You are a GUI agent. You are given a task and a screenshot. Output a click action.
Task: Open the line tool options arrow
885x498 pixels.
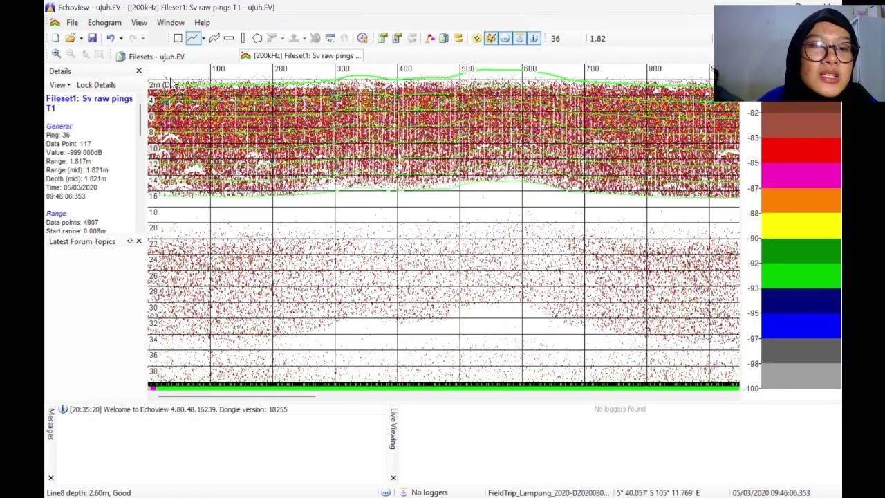[203, 39]
